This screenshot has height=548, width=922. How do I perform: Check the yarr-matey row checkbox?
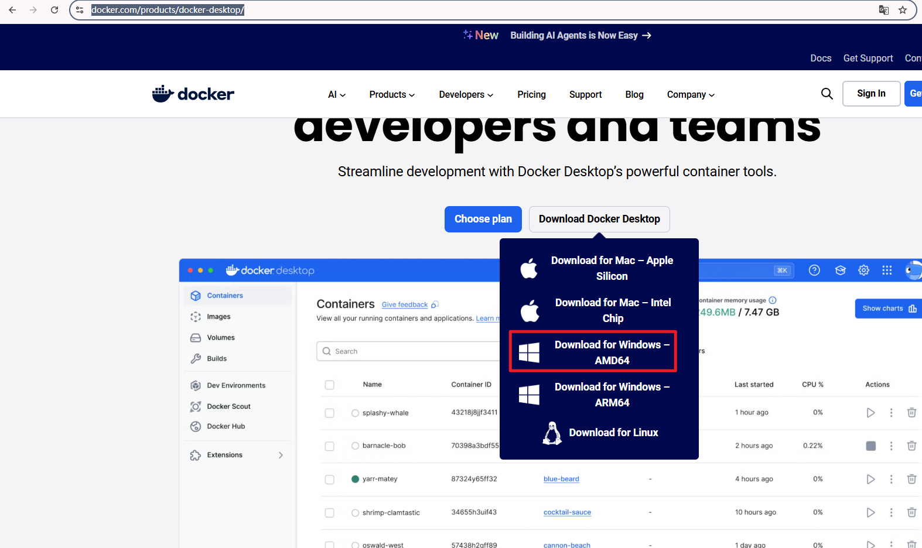click(330, 479)
